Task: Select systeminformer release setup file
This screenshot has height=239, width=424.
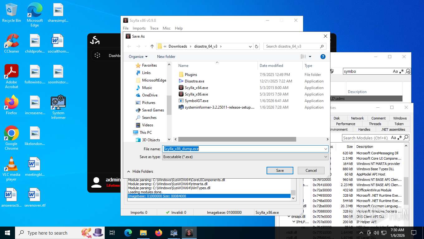Action: (x=219, y=107)
